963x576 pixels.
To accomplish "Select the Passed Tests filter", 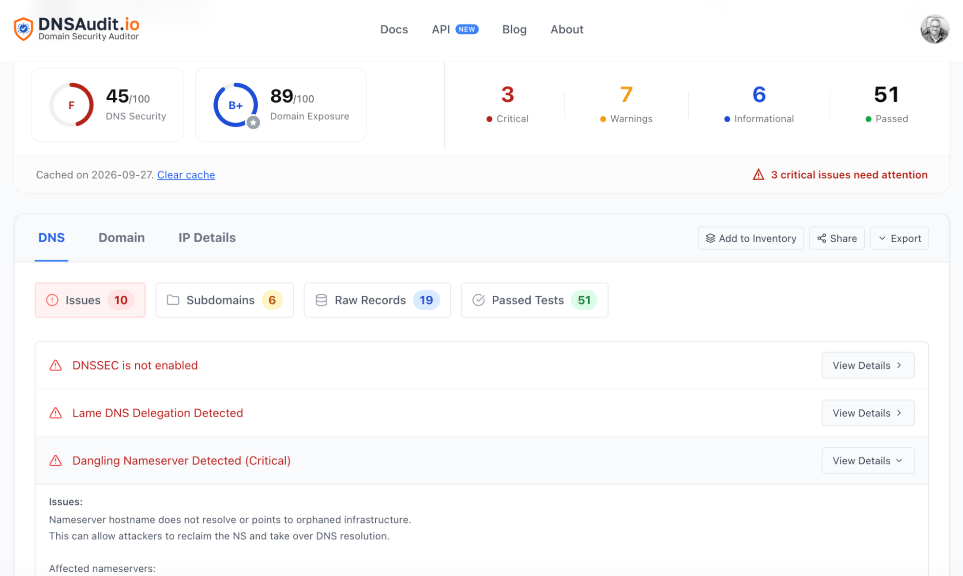I will coord(534,300).
